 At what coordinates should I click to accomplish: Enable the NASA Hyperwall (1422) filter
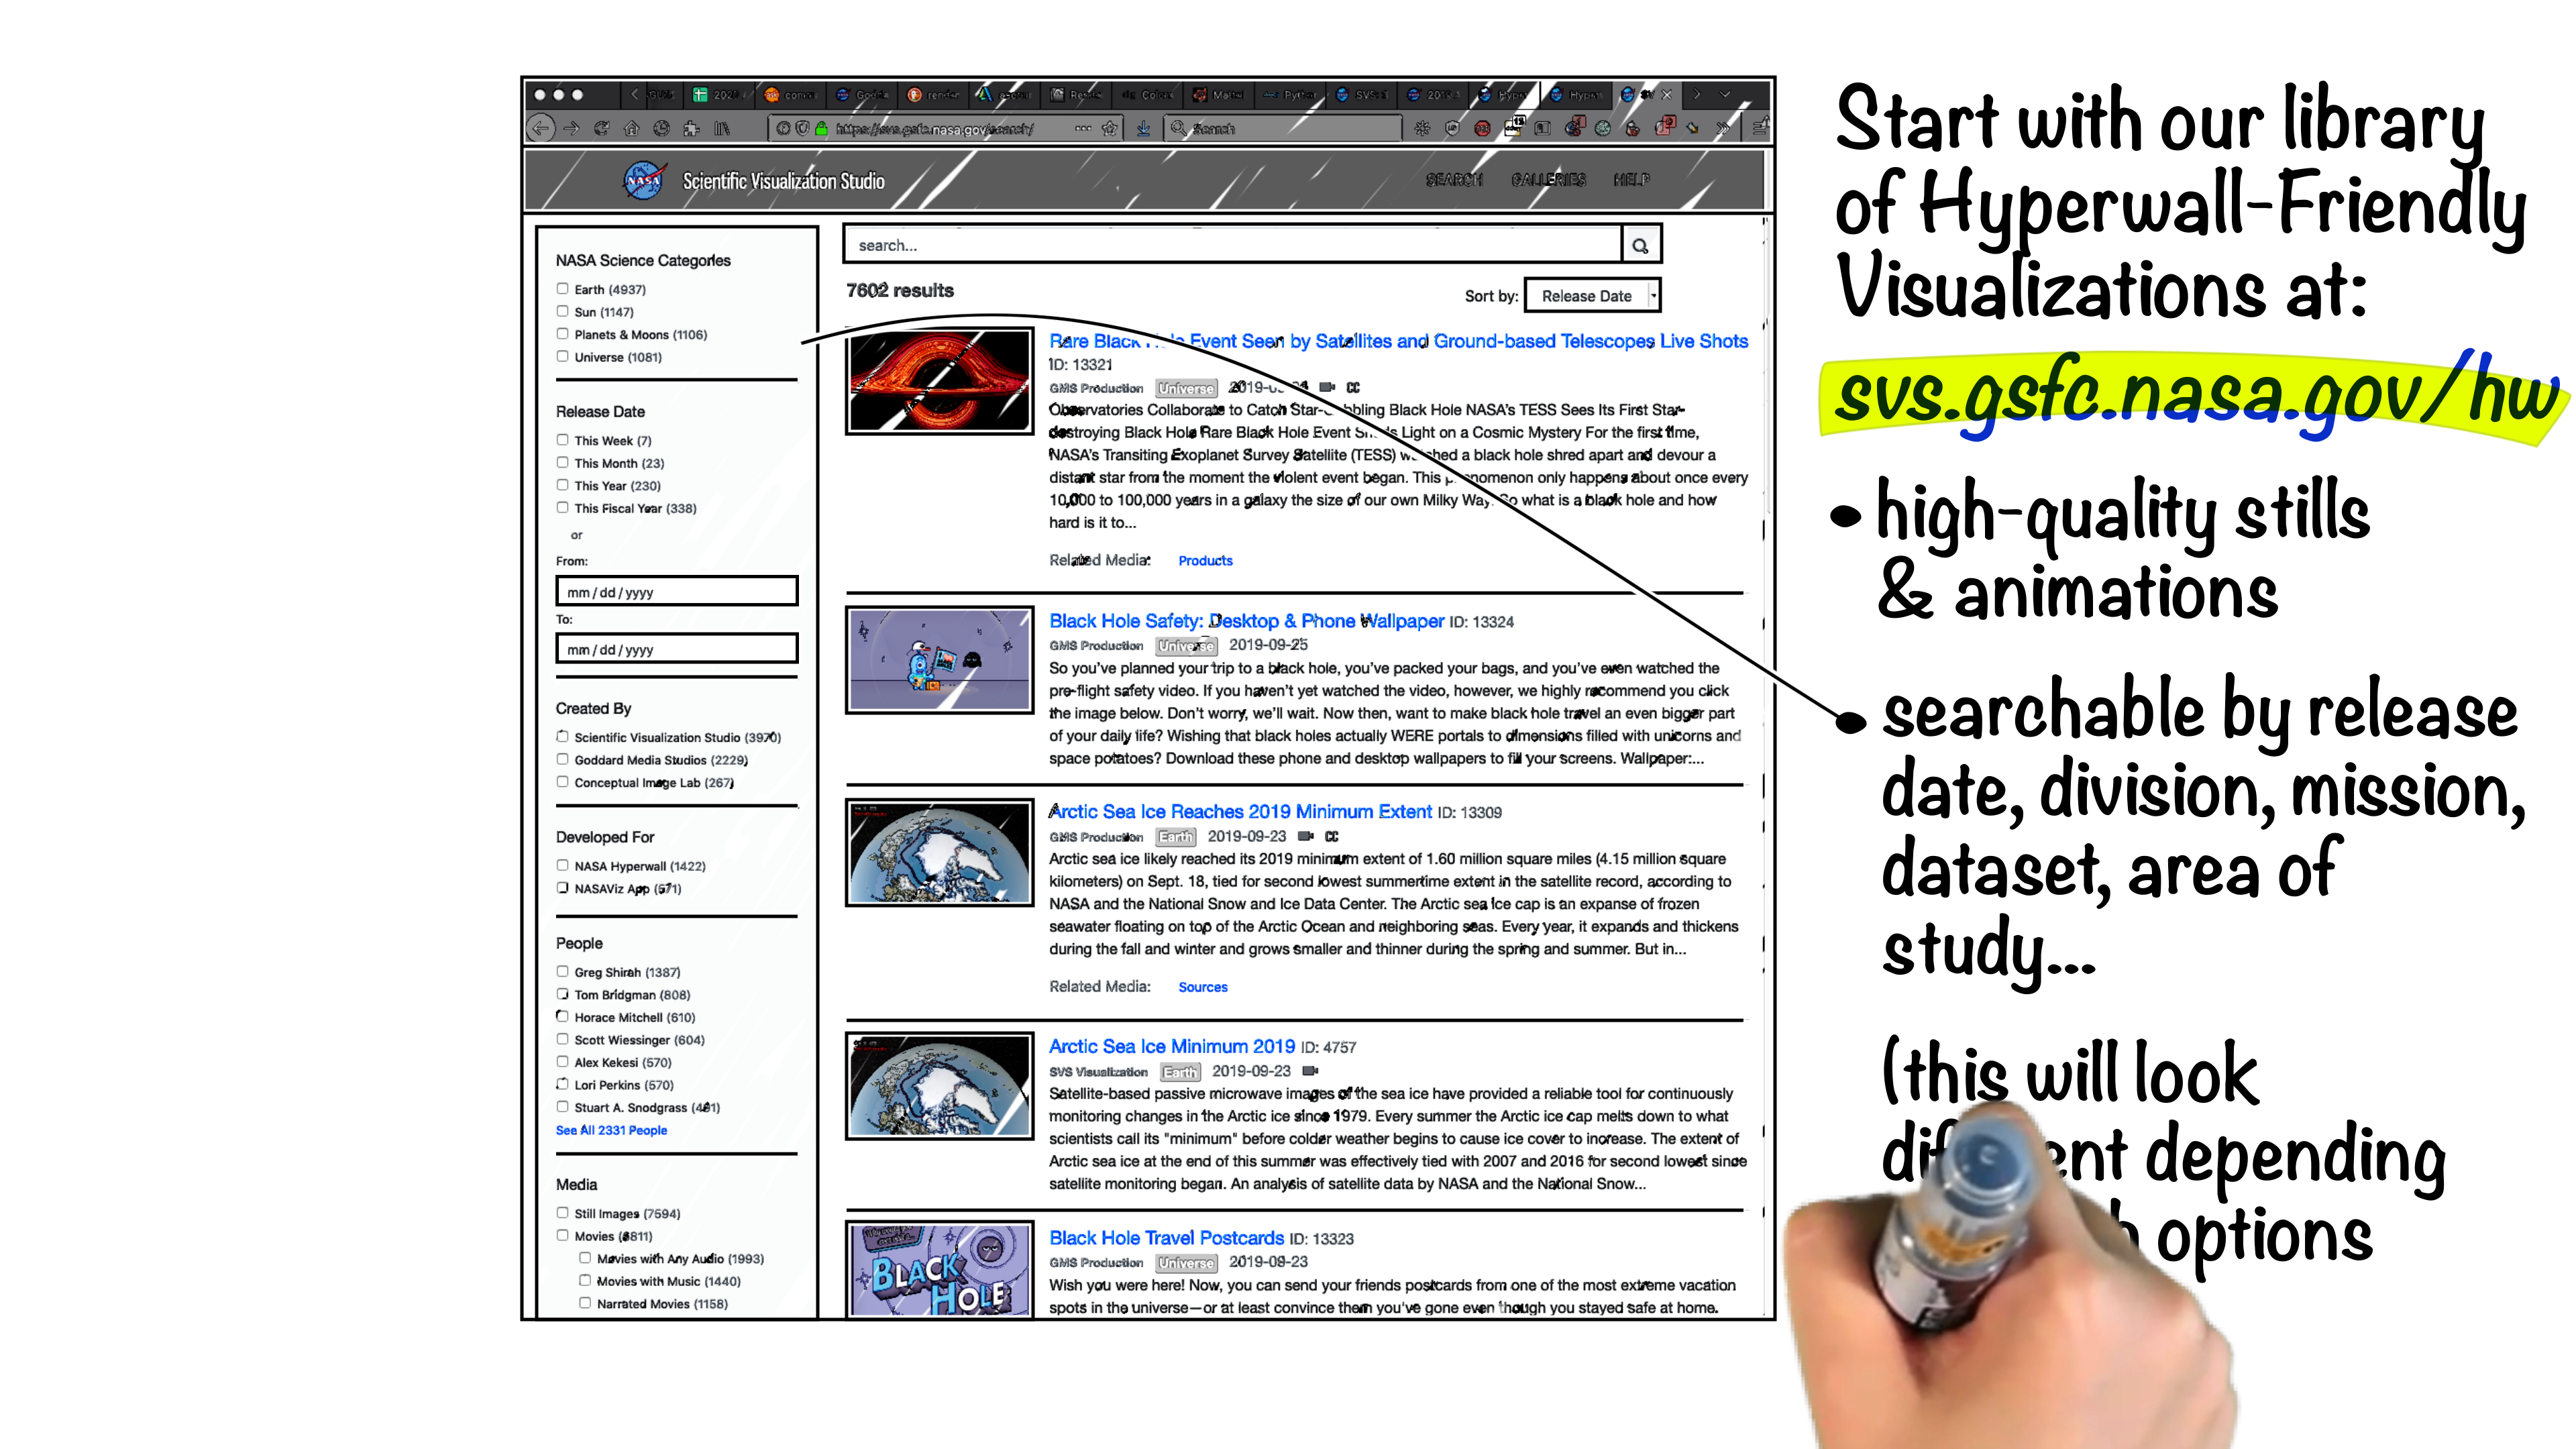[562, 865]
